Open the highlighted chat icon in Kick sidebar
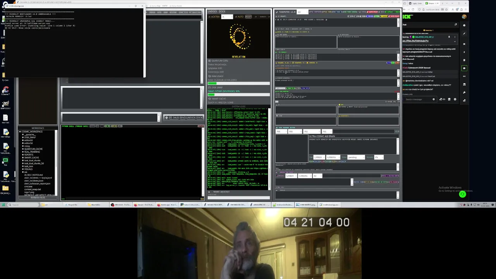Screen dimensions: 496x279 tap(464, 68)
